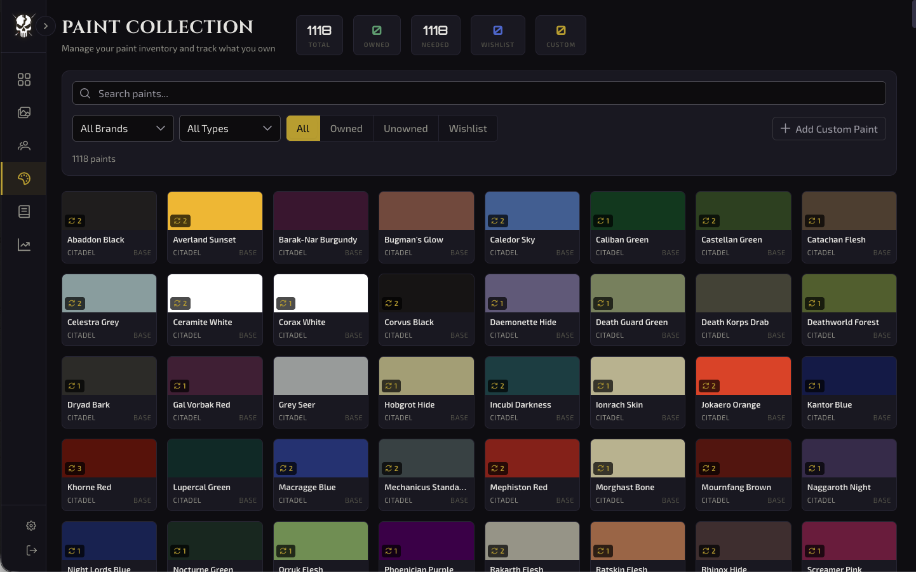Expand the All Types dropdown
916x572 pixels.
229,128
